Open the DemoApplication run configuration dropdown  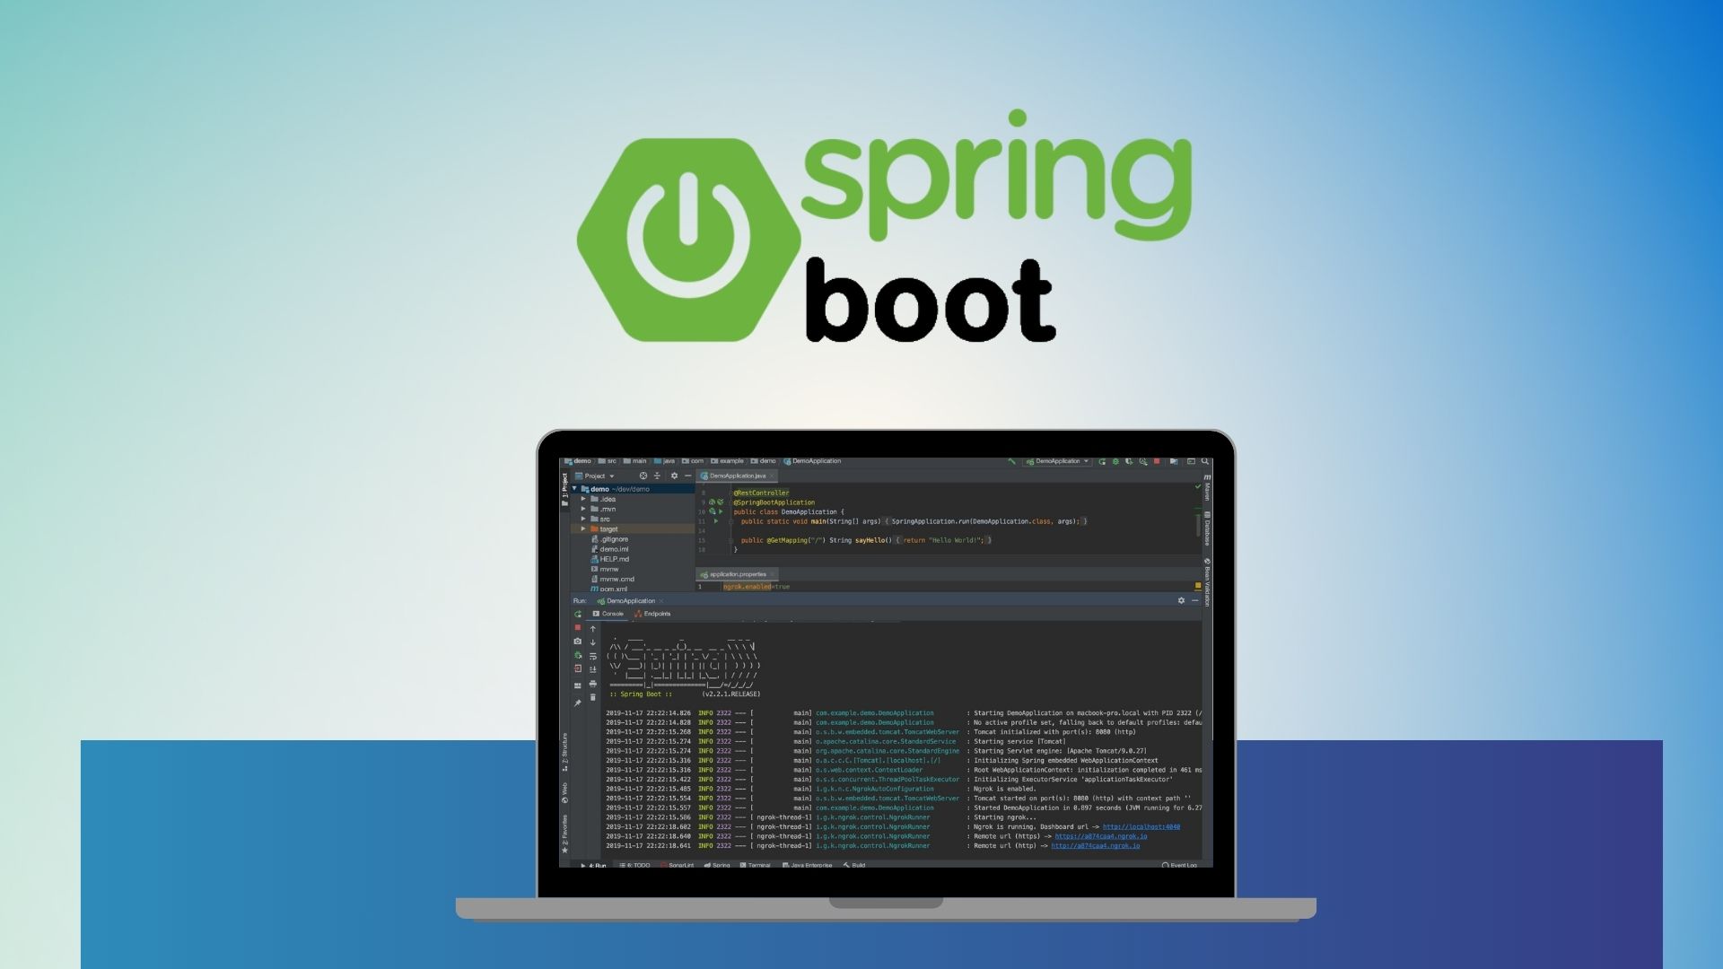click(x=1057, y=461)
